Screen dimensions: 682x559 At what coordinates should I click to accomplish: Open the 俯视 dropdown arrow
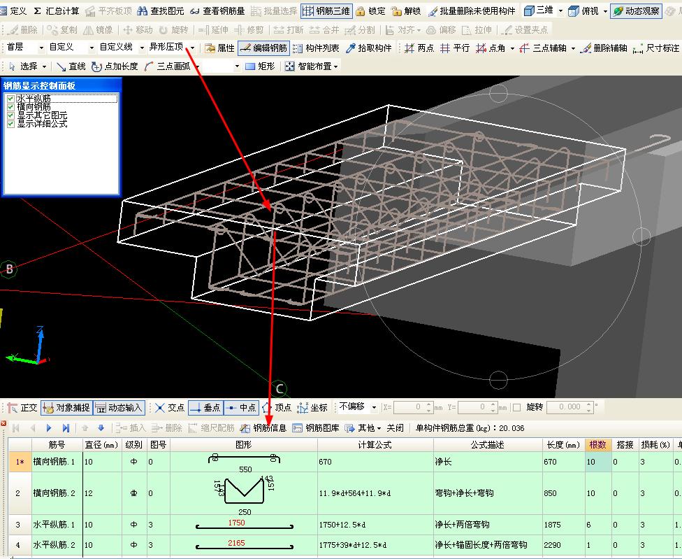tap(605, 11)
